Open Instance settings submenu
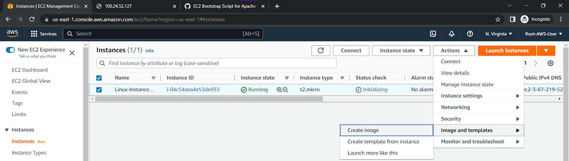Screen dimensions: 569x161 479,96
